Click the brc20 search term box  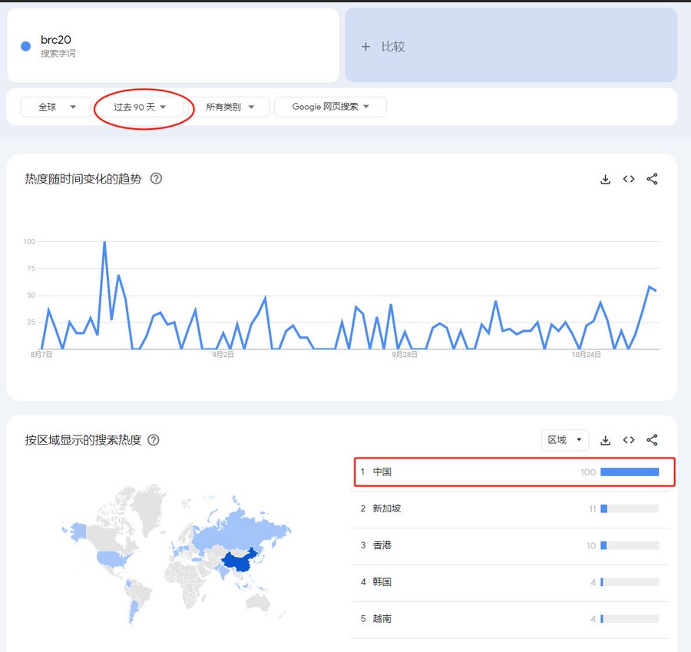(x=174, y=46)
